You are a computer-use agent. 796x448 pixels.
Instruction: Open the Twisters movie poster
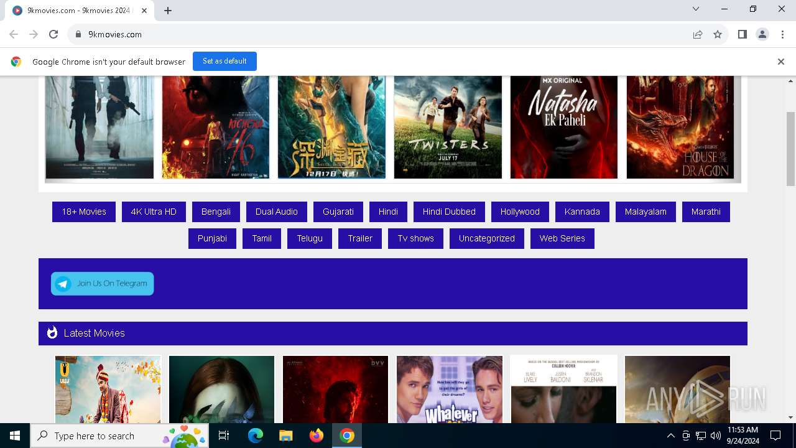pyautogui.click(x=448, y=127)
